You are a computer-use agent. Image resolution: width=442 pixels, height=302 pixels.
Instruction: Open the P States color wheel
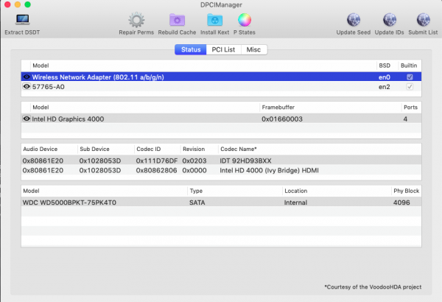(245, 20)
